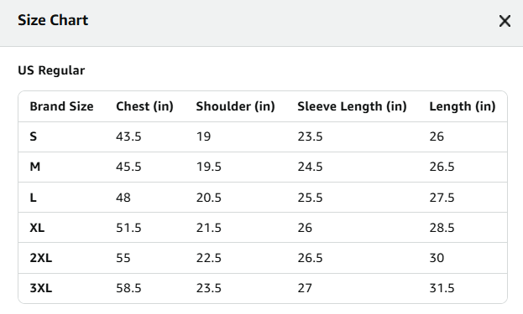This screenshot has width=523, height=314.
Task: Select the 3XL size row label
Action: point(41,288)
